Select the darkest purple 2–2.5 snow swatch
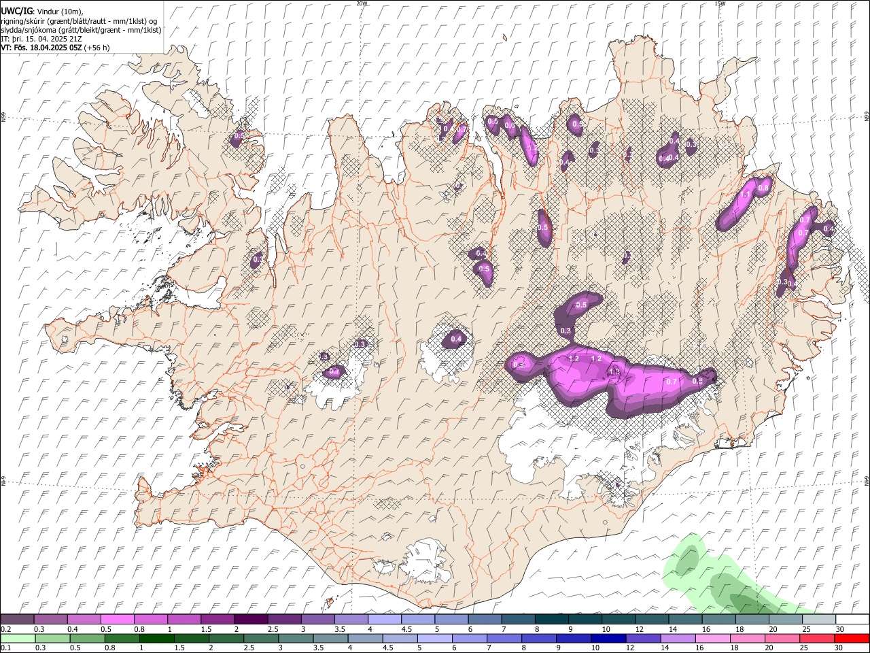This screenshot has height=653, width=870. 251,620
